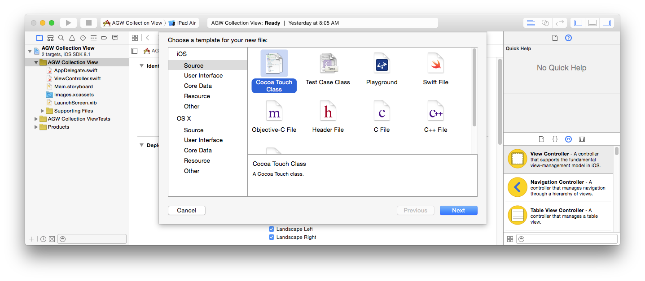This screenshot has width=645, height=281.
Task: Uncheck Landscape Right orientation
Action: tap(271, 237)
